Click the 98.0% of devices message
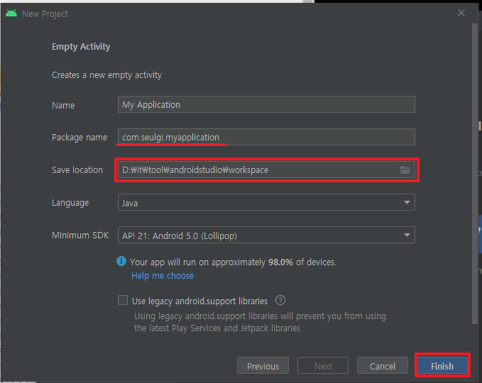Image resolution: width=482 pixels, height=383 pixels. pyautogui.click(x=233, y=262)
